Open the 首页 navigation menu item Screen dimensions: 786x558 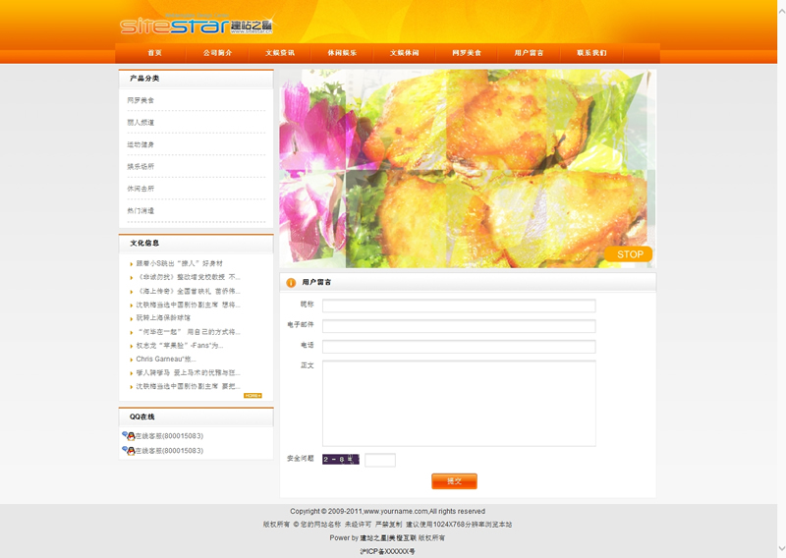pyautogui.click(x=154, y=53)
